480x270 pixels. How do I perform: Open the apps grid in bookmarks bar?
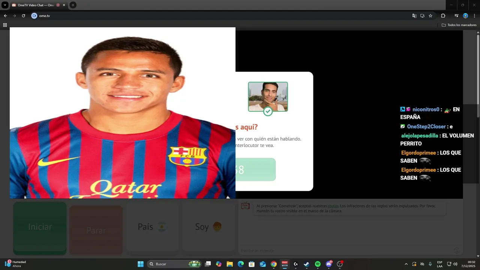pyautogui.click(x=5, y=25)
